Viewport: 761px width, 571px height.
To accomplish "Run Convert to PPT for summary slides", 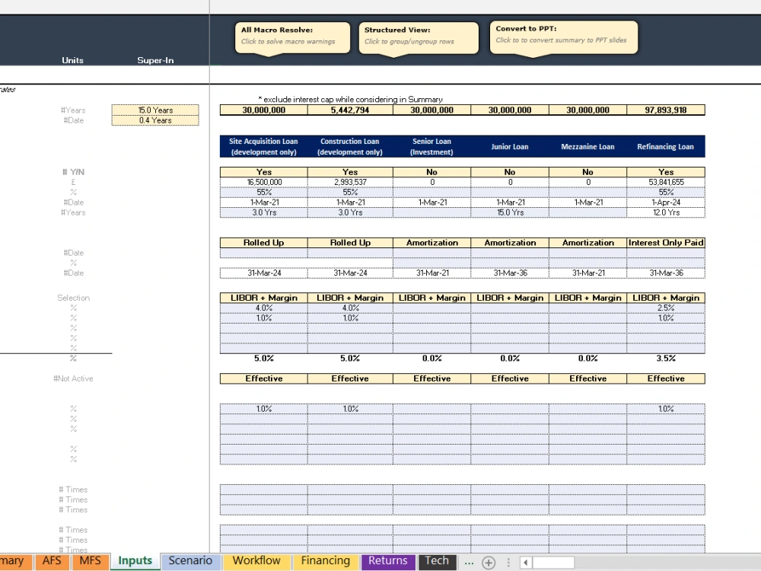I will click(563, 37).
